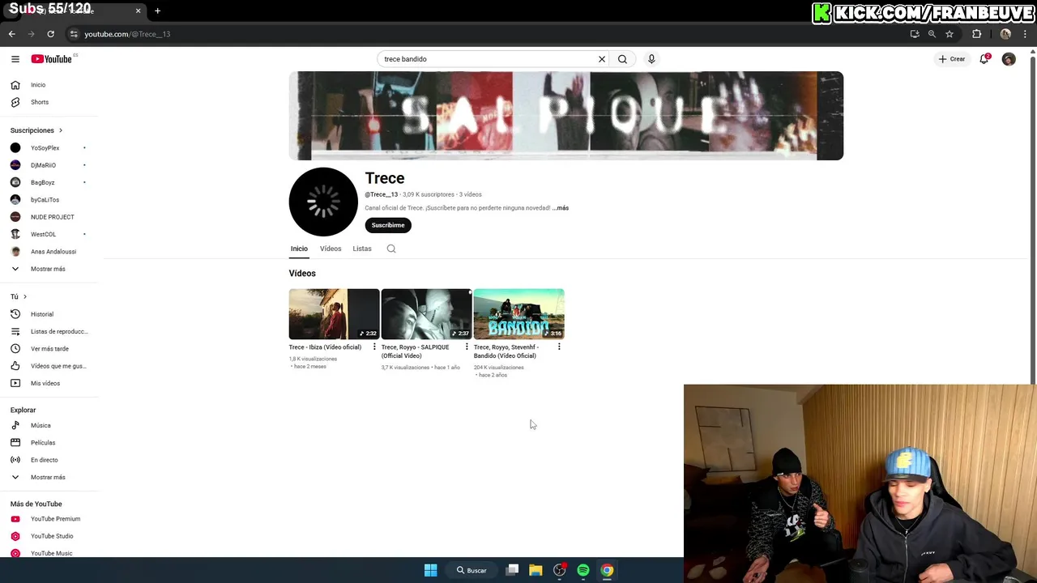Click the Crear button
This screenshot has height=583, width=1037.
tap(952, 59)
